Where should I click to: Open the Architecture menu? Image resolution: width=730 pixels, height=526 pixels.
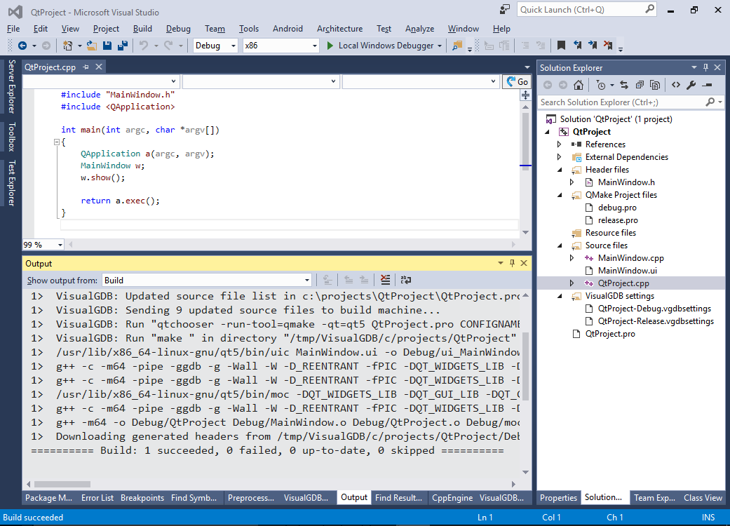[x=339, y=28]
